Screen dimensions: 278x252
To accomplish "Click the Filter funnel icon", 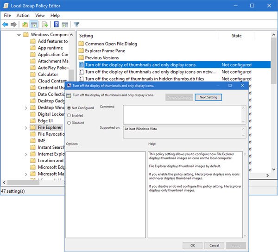I will (76, 25).
